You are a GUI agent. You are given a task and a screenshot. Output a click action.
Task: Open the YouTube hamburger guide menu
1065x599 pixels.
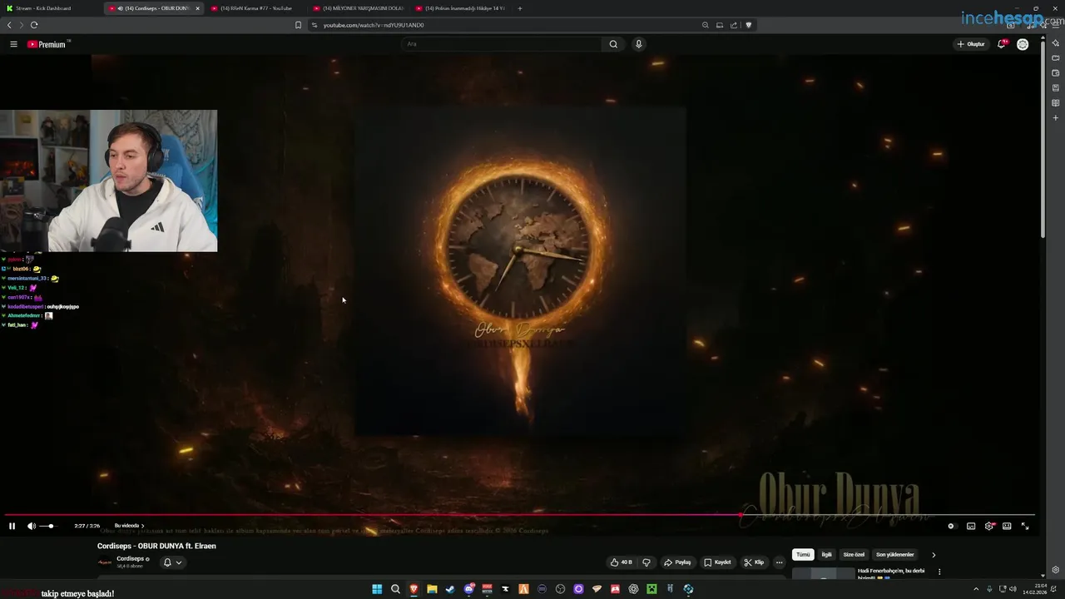13,44
